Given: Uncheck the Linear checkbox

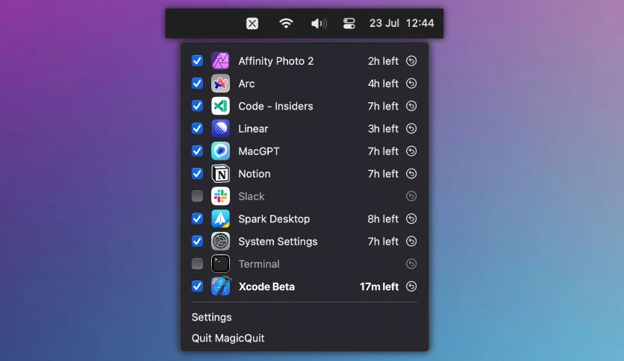Looking at the screenshot, I should (197, 128).
